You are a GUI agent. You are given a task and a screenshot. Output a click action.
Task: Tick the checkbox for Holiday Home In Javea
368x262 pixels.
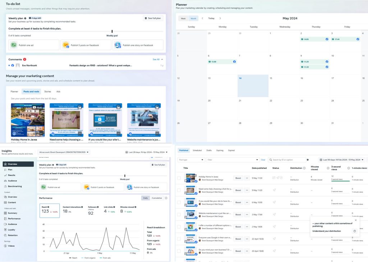[179, 178]
